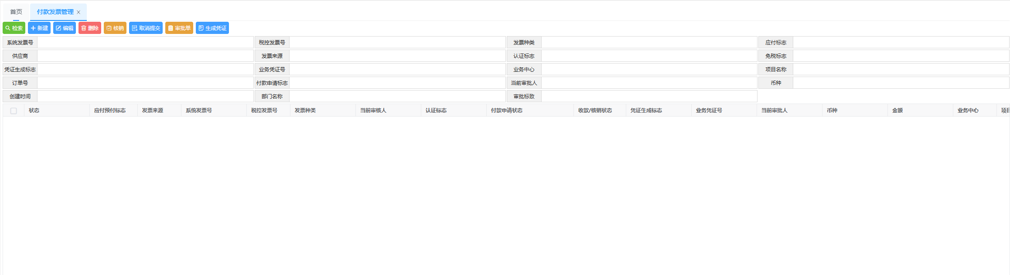Viewport: 1010px width, 275px height.
Task: Switch to the 首页 tab
Action: (x=16, y=12)
